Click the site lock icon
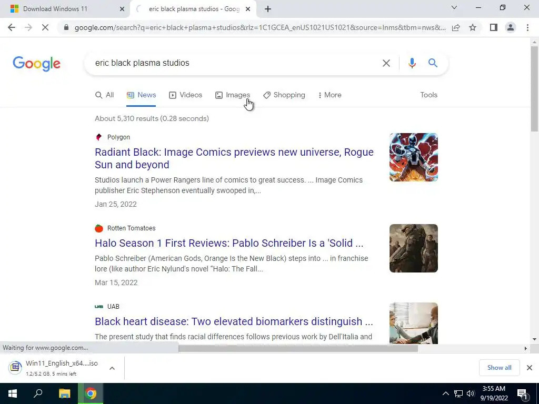This screenshot has height=404, width=539. [66, 27]
